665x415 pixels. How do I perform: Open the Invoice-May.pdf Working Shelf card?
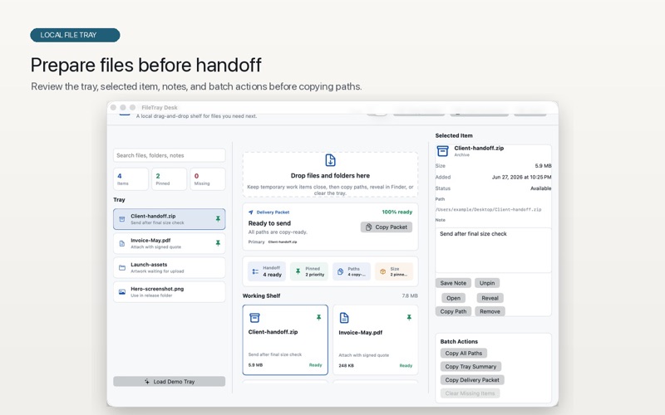click(376, 339)
